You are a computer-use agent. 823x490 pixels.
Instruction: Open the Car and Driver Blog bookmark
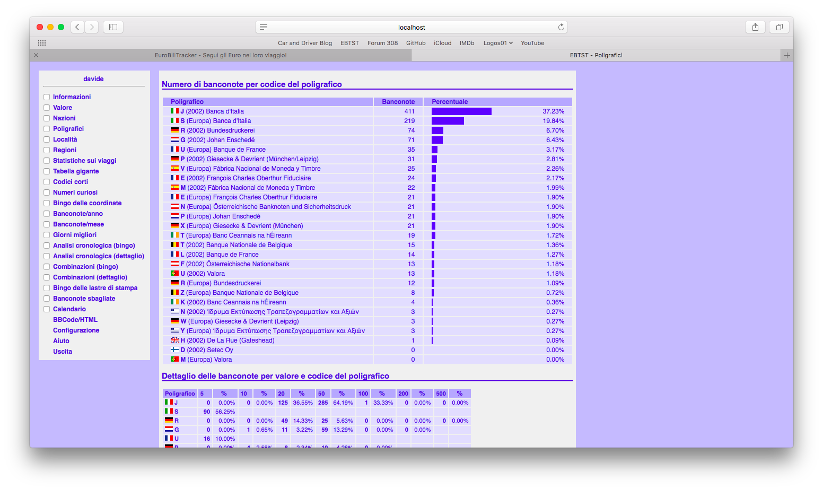[x=305, y=43]
